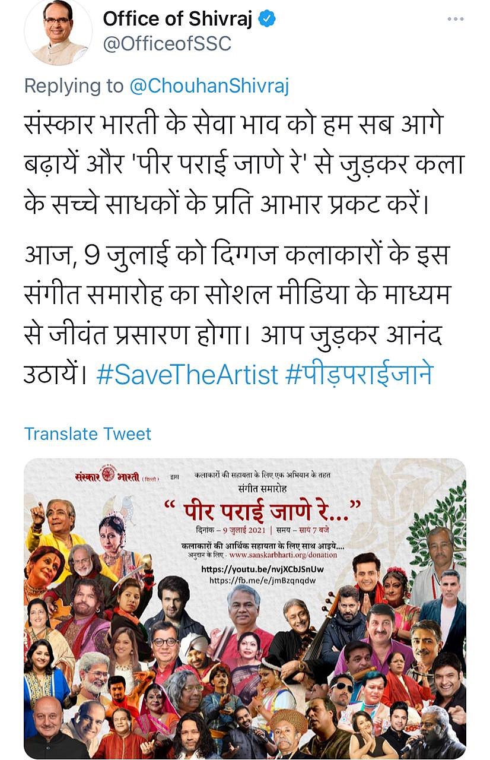Open the three-dot more options menu
This screenshot has height=760, width=490.
455,20
